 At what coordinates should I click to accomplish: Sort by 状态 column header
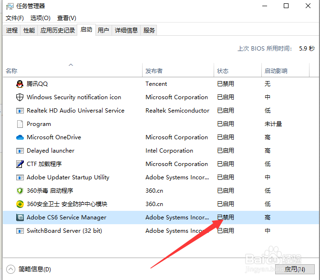[x=223, y=71]
